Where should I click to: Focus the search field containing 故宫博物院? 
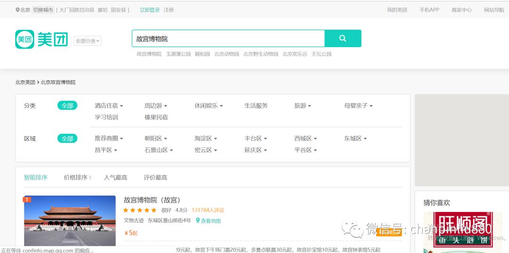pyautogui.click(x=228, y=39)
